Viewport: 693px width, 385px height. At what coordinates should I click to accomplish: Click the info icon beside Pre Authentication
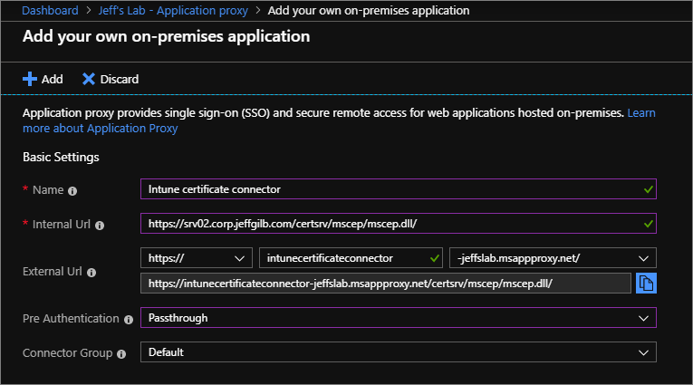129,320
